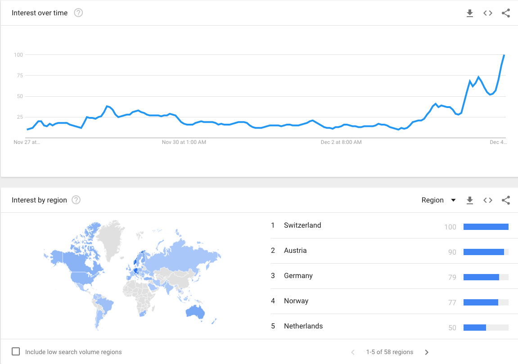Click the Region dropdown arrow

point(453,200)
